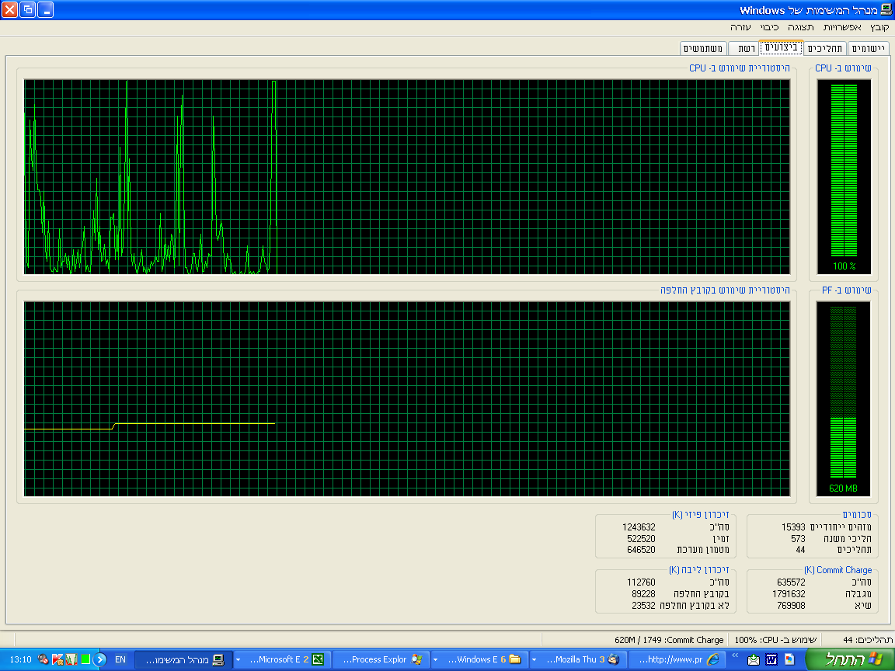Viewport: 895px width, 671px height.
Task: Click the mail download Quick Launch icon
Action: [x=754, y=659]
